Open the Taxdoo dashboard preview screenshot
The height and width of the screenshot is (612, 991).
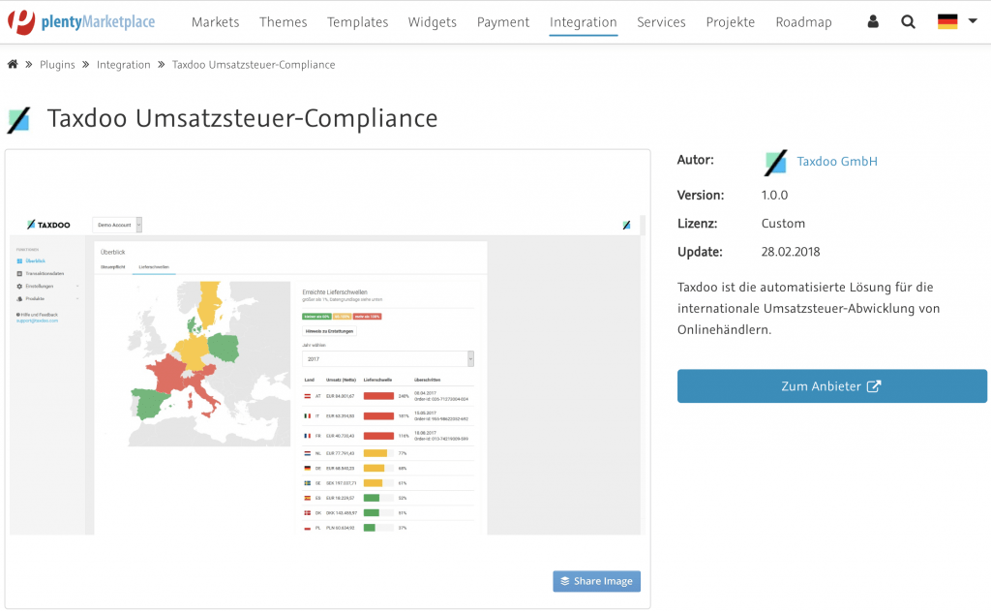point(327,375)
